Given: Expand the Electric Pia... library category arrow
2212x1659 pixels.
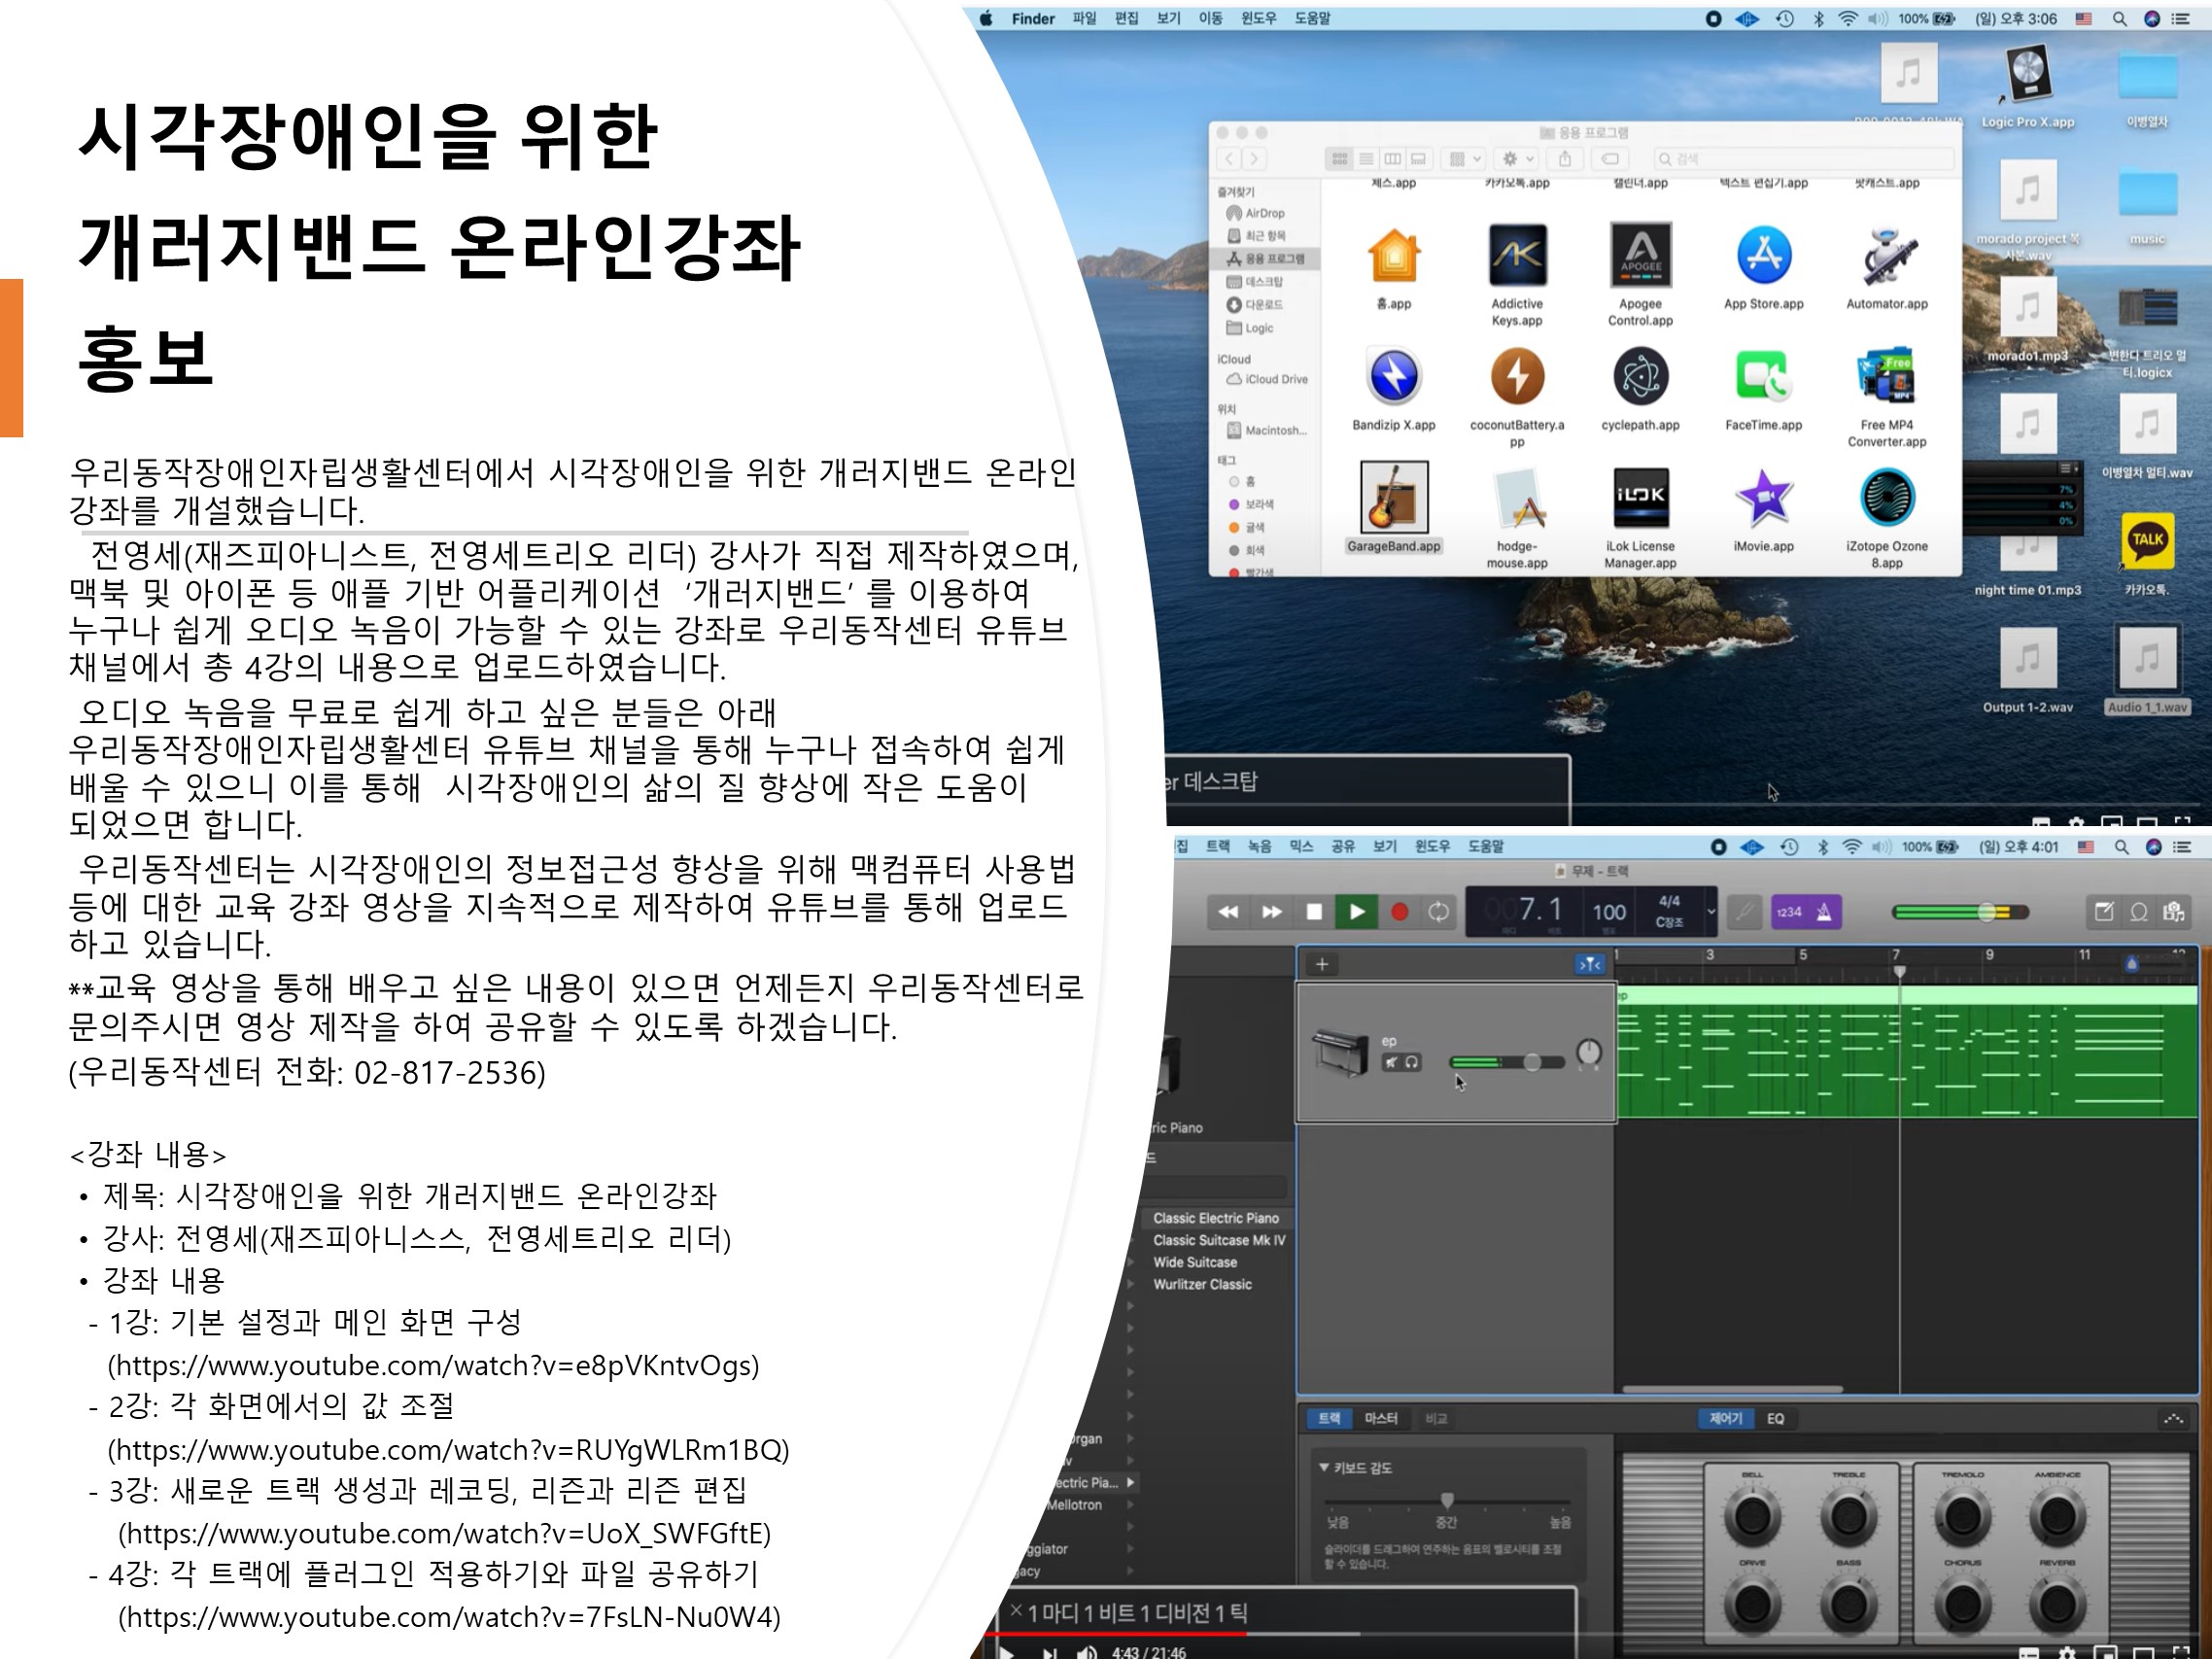Looking at the screenshot, I should pos(1131,1482).
